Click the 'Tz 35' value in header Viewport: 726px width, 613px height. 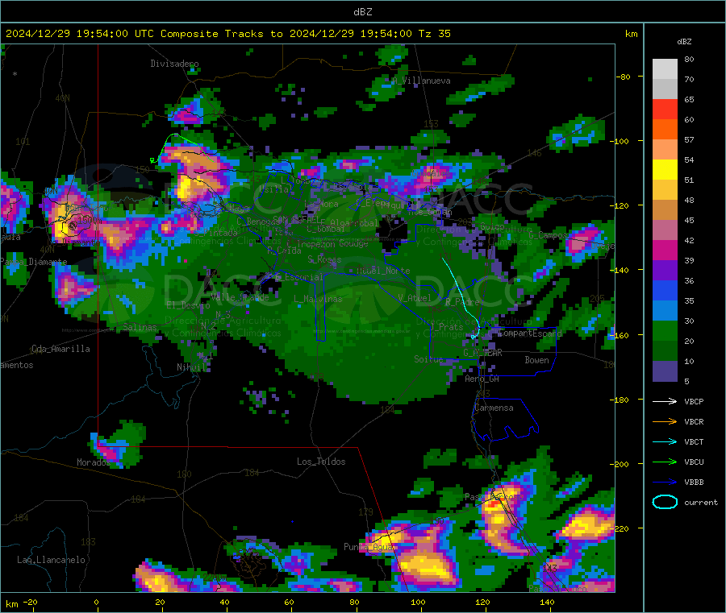click(x=434, y=34)
